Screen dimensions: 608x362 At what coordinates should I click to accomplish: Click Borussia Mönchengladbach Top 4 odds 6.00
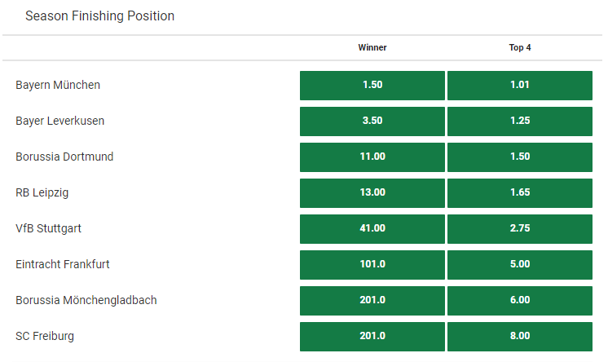pos(520,301)
